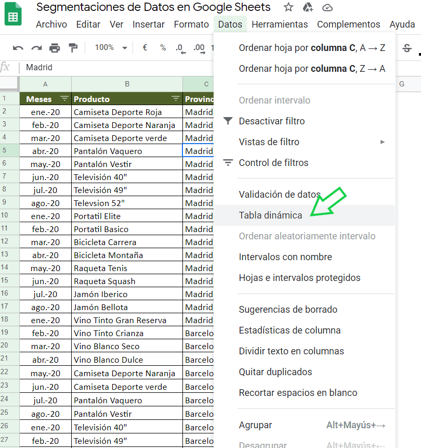Viewport: 421px width, 448px height.
Task: Star the document with the star icon
Action: [288, 7]
